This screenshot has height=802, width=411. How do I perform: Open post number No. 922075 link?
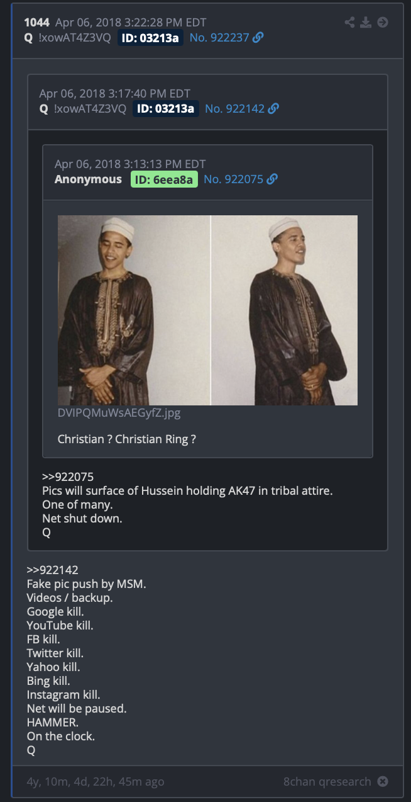[233, 179]
